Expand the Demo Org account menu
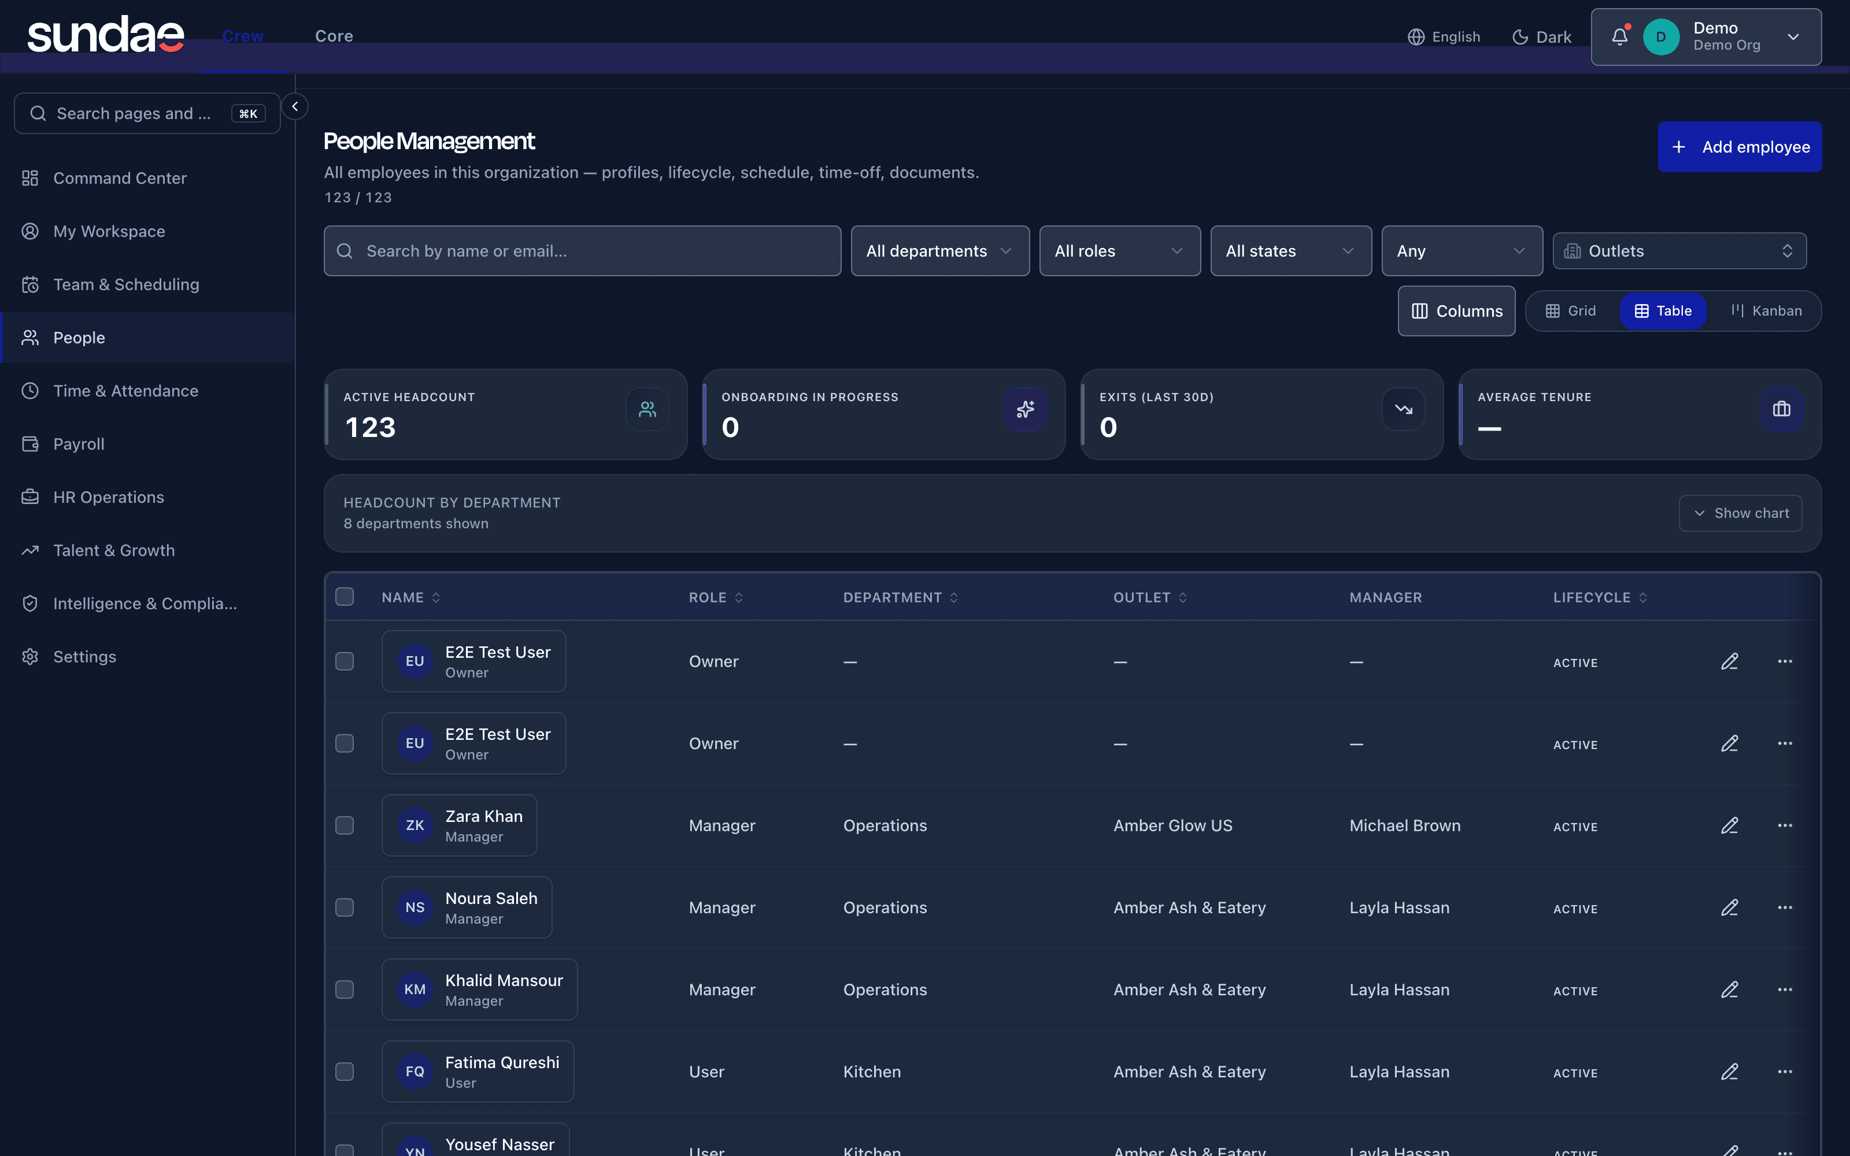 pos(1706,36)
